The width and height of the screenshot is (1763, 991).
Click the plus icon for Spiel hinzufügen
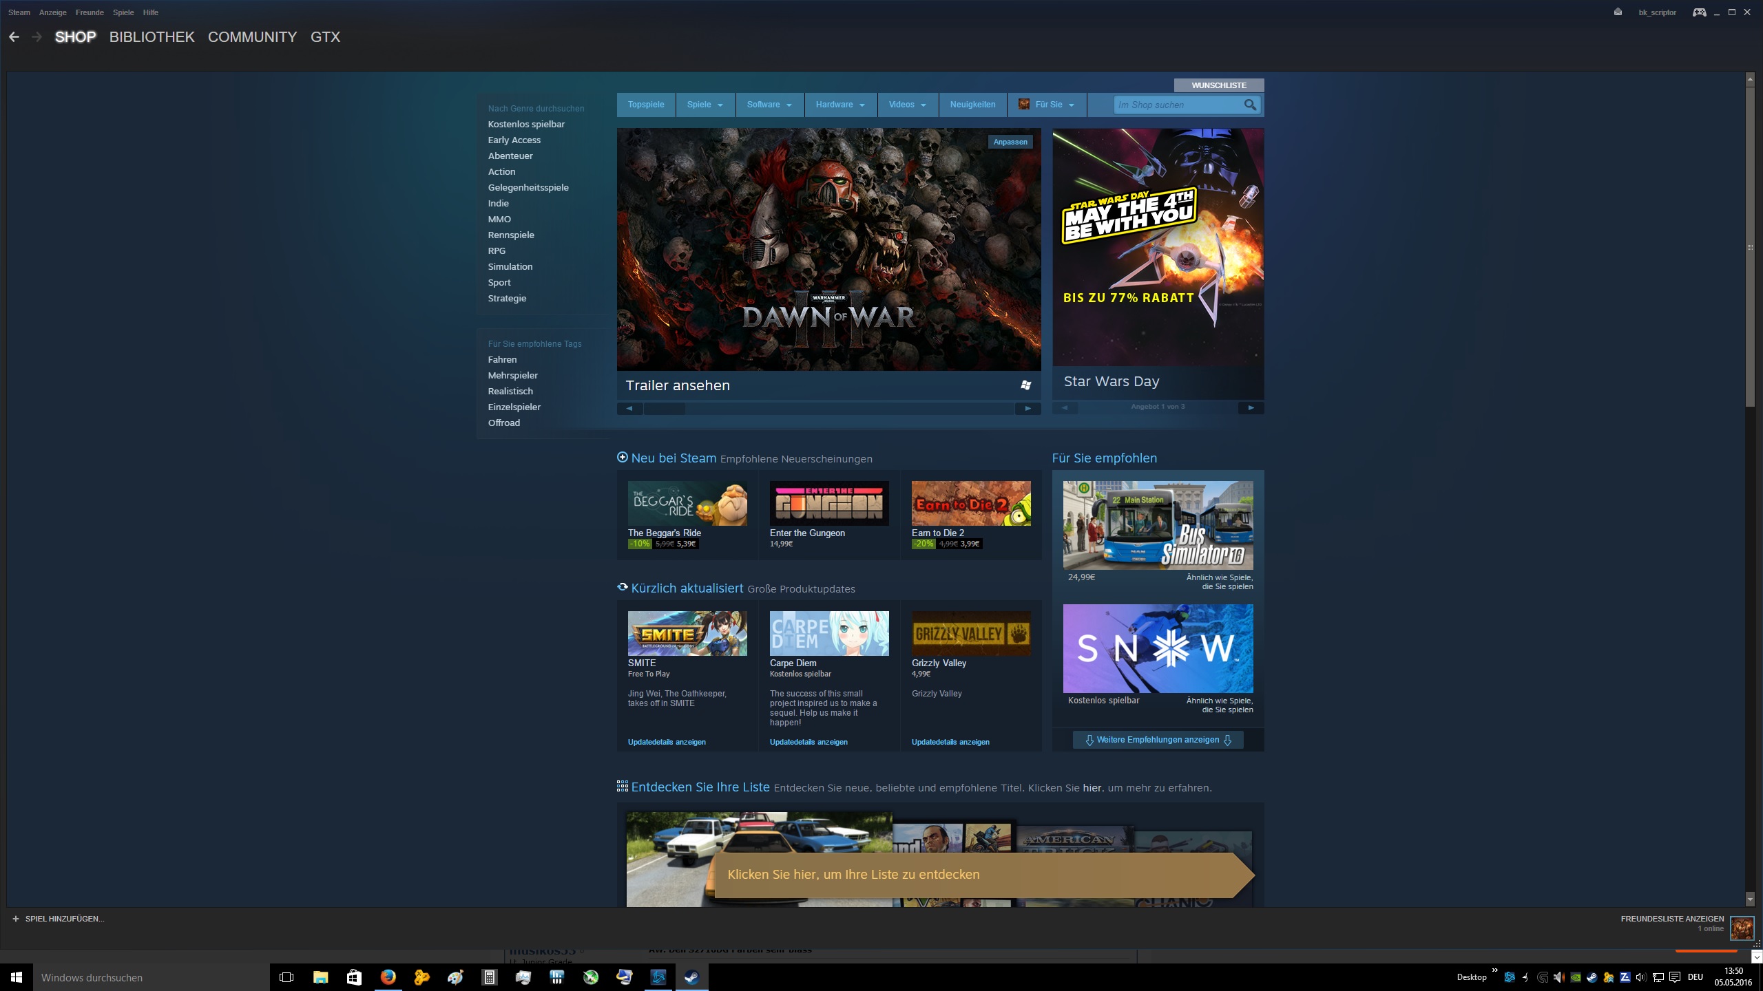15,919
